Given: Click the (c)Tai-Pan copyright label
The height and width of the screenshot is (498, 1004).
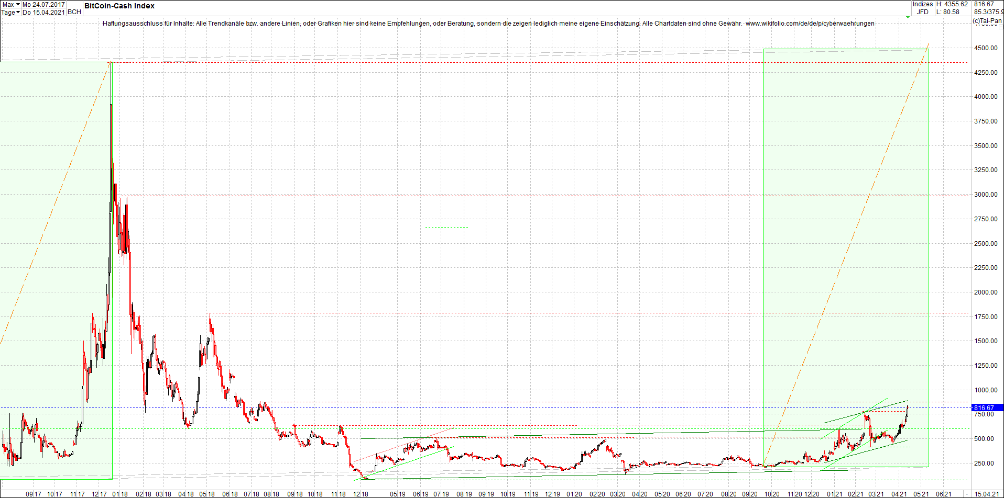Looking at the screenshot, I should 987,21.
